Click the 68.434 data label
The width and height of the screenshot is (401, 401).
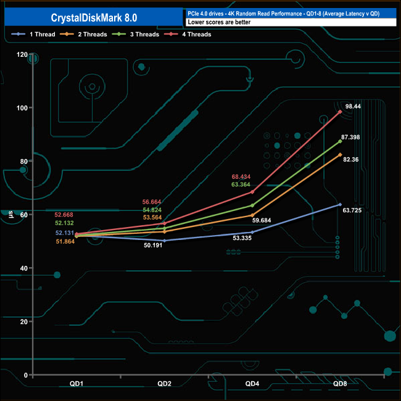241,176
